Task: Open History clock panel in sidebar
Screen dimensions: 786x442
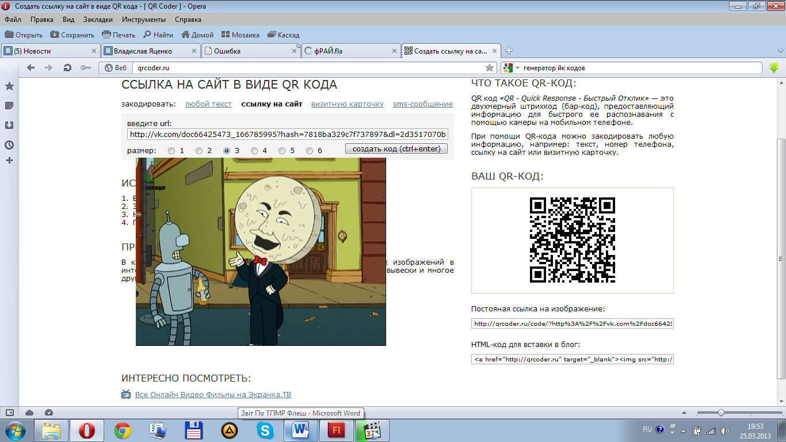Action: coord(9,145)
